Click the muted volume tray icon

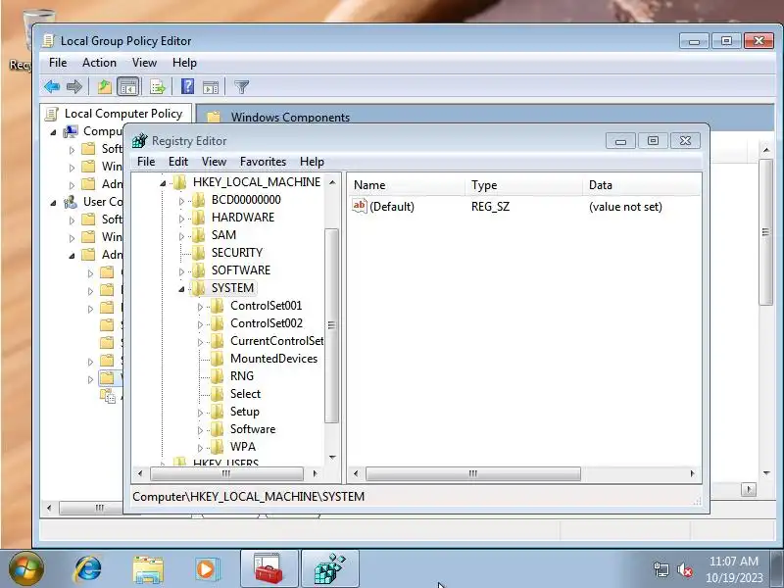tap(684, 569)
